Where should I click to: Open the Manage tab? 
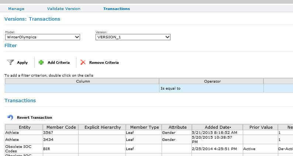click(16, 9)
